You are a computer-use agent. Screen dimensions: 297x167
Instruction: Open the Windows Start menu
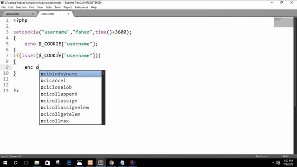pyautogui.click(x=5, y=163)
